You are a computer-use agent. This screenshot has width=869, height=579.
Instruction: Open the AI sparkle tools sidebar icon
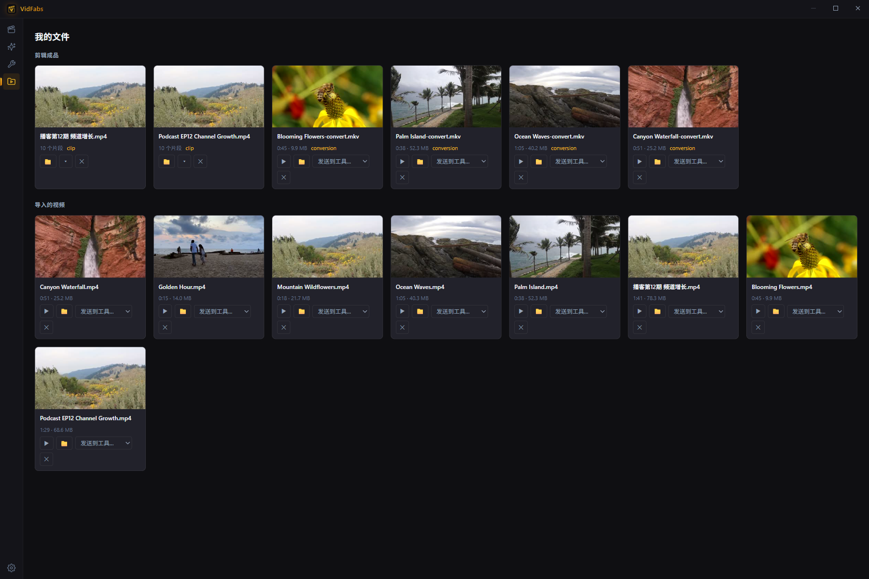pyautogui.click(x=12, y=47)
